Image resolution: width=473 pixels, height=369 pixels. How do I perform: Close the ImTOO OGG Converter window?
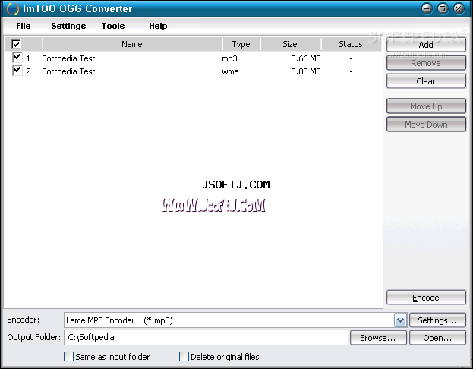click(x=459, y=8)
